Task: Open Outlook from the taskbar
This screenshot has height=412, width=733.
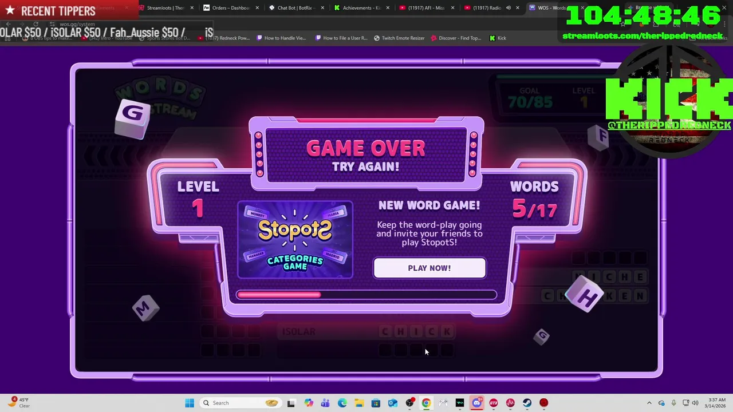Action: (393, 403)
